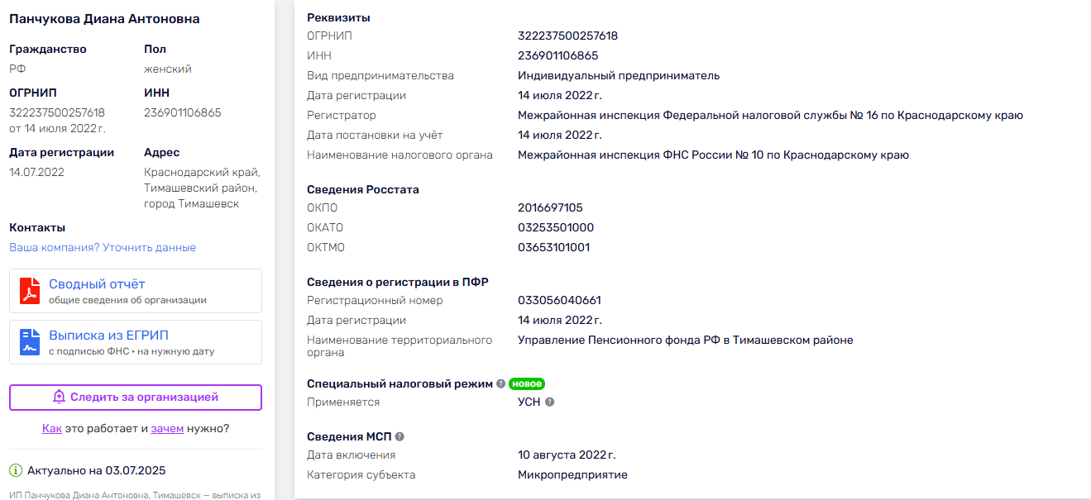Click the ОКТМО code 03653101001
The image size is (1091, 500).
pyautogui.click(x=553, y=247)
